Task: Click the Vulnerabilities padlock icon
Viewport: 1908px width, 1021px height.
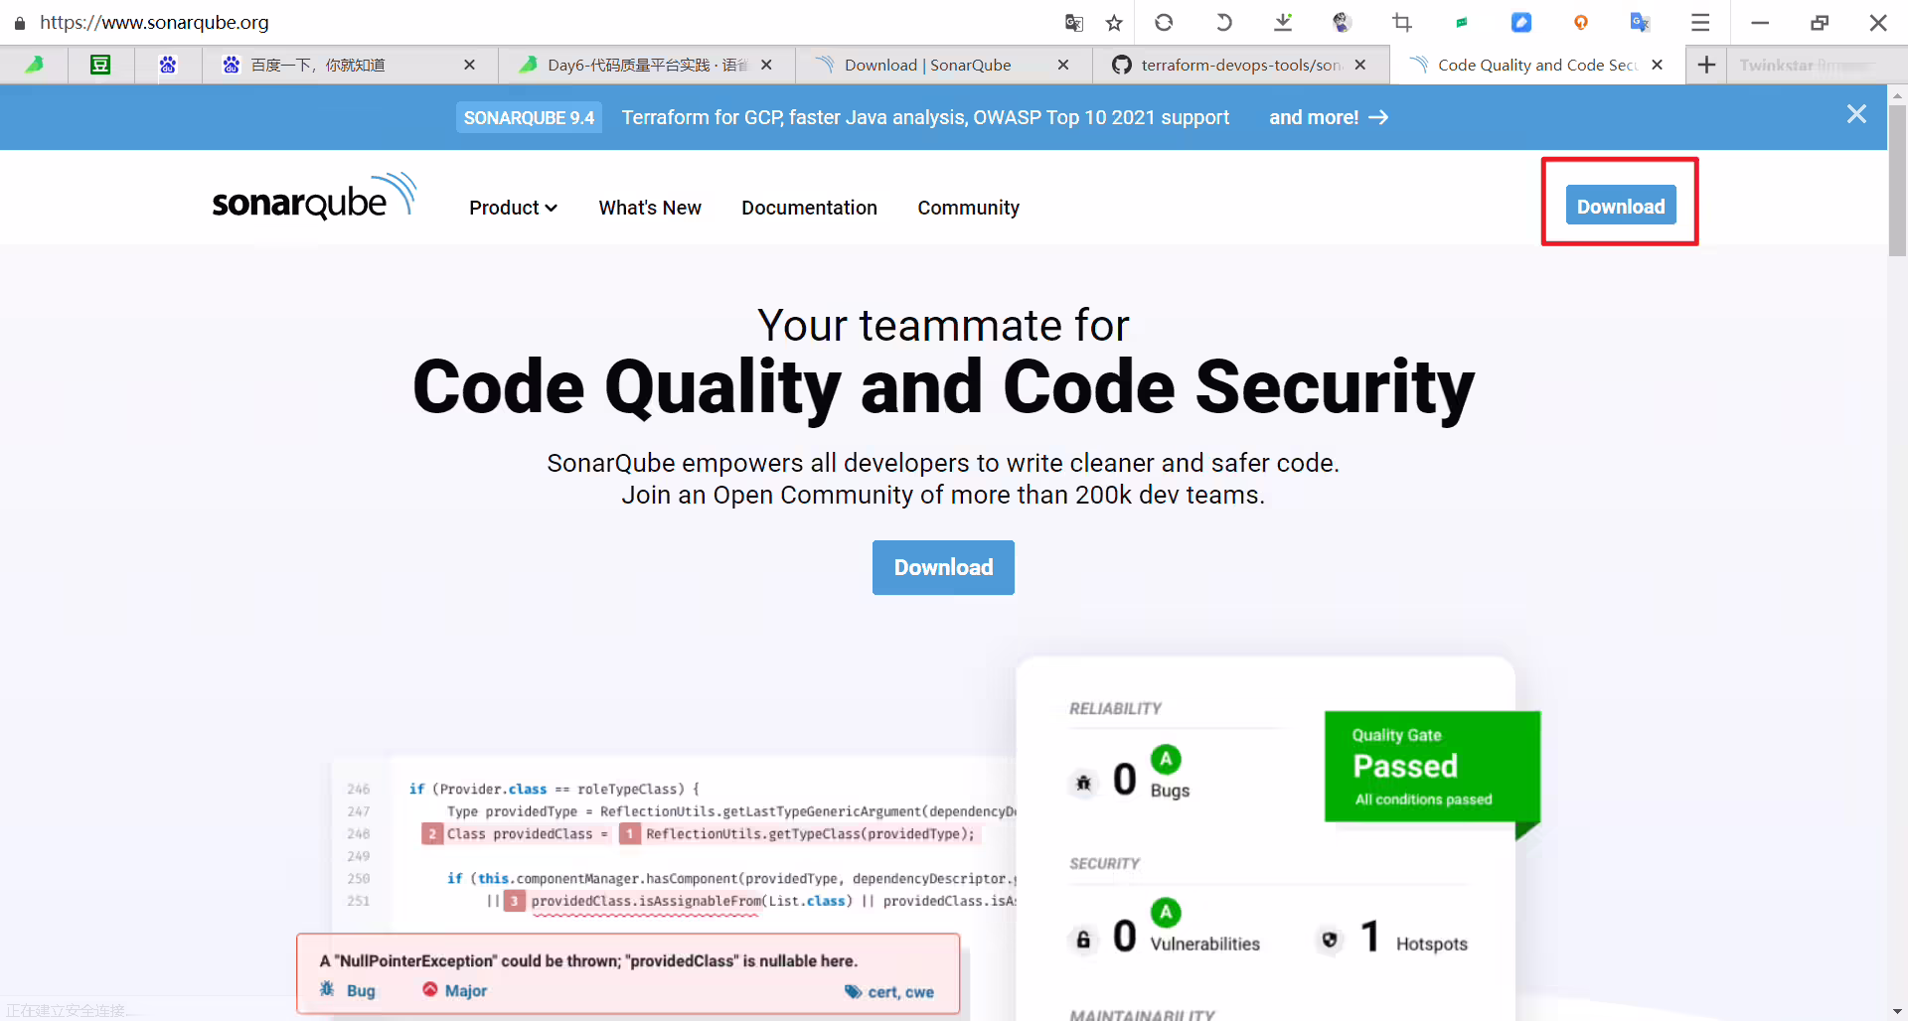Action: pyautogui.click(x=1083, y=939)
